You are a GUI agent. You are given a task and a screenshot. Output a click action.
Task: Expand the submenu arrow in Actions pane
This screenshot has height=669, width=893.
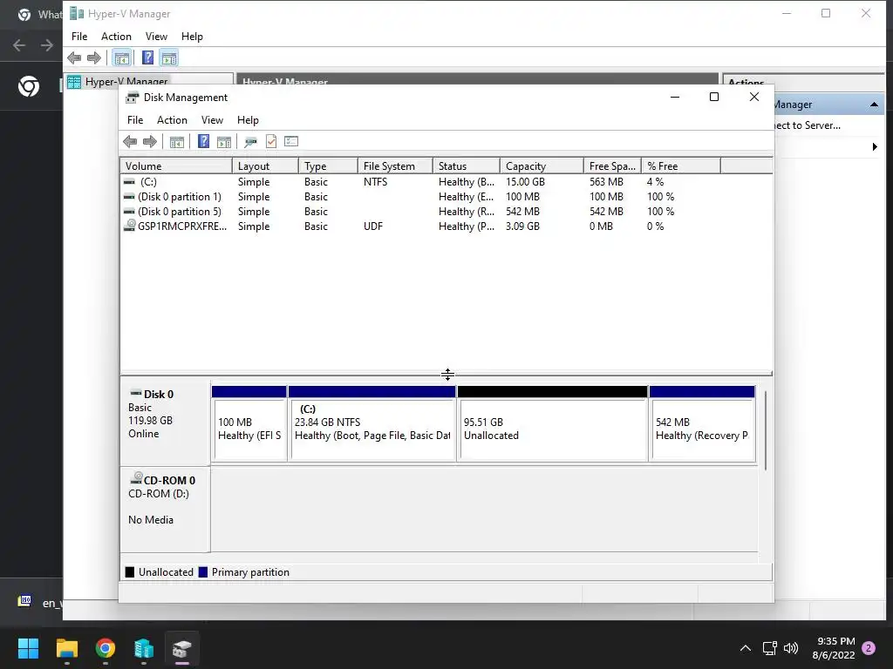[875, 146]
